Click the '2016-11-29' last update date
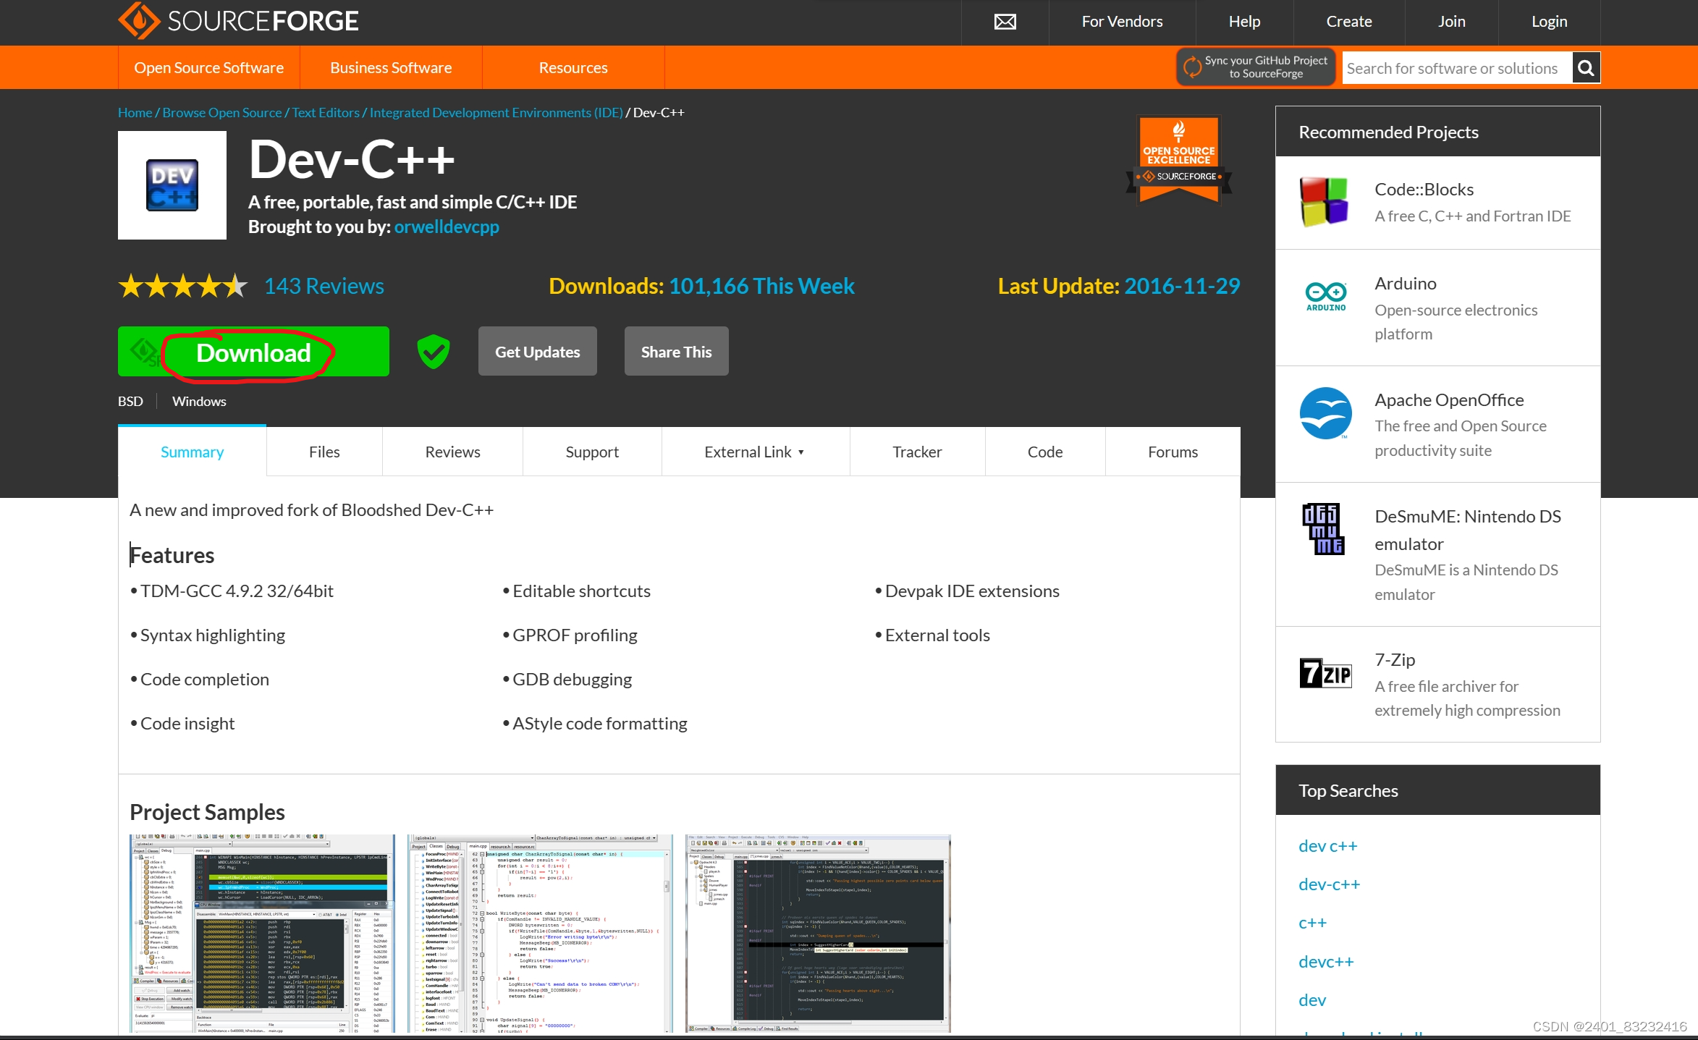 click(x=1182, y=287)
